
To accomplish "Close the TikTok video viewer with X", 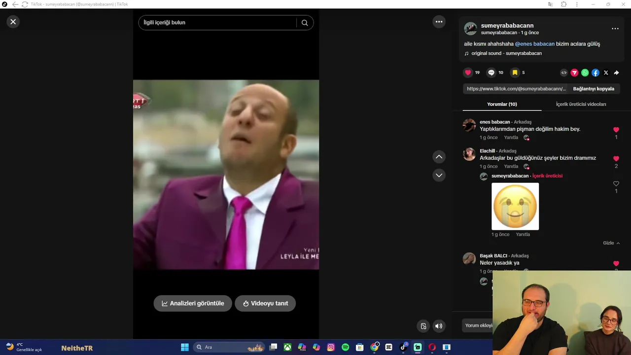I will tap(13, 22).
